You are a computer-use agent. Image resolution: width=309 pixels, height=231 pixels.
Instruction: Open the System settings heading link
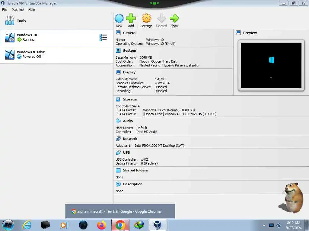129,51
